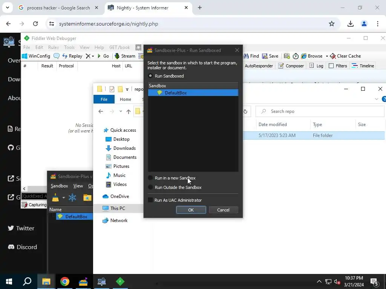Click the Search repo field
Screen dimensions: 386x289
(x=320, y=111)
